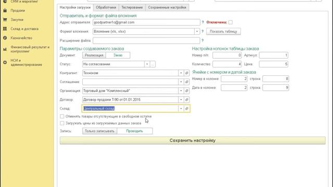Image resolution: width=333 pixels, height=187 pixels.
Task: Click Номер в колонке field
Action: click(234, 78)
